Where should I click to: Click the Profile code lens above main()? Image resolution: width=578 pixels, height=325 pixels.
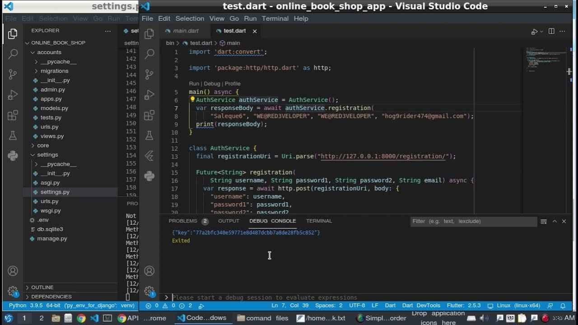(233, 84)
